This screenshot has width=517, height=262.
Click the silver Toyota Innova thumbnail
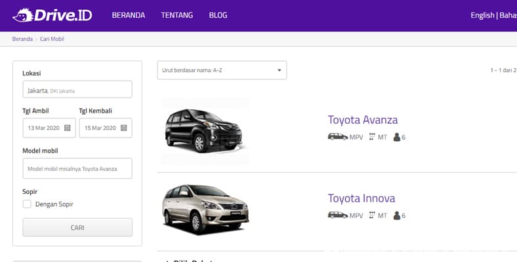pyautogui.click(x=205, y=209)
